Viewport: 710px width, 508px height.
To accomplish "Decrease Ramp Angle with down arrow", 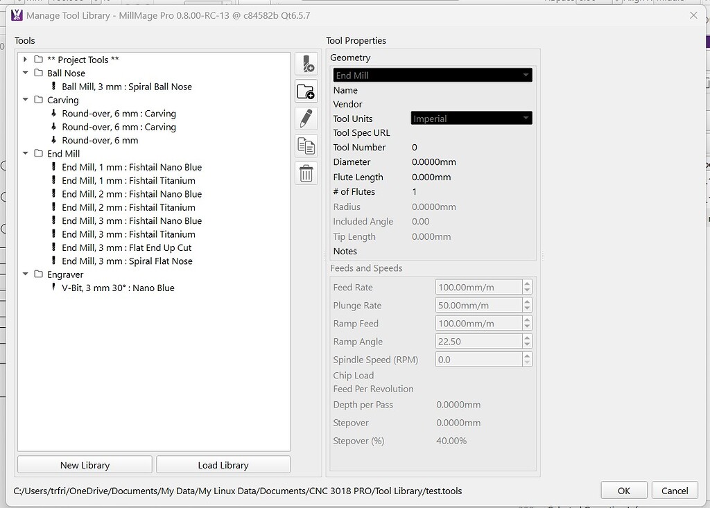I will point(527,344).
